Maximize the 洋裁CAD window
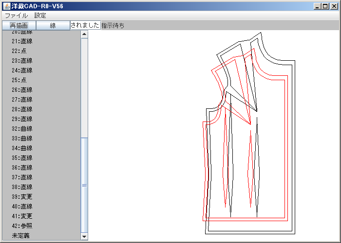This screenshot has height=243, width=341. click(x=325, y=6)
